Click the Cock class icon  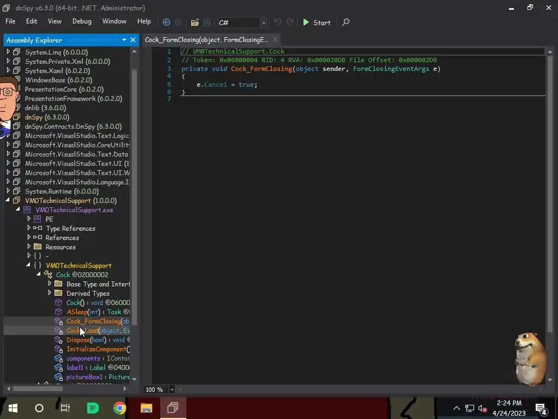pos(48,275)
